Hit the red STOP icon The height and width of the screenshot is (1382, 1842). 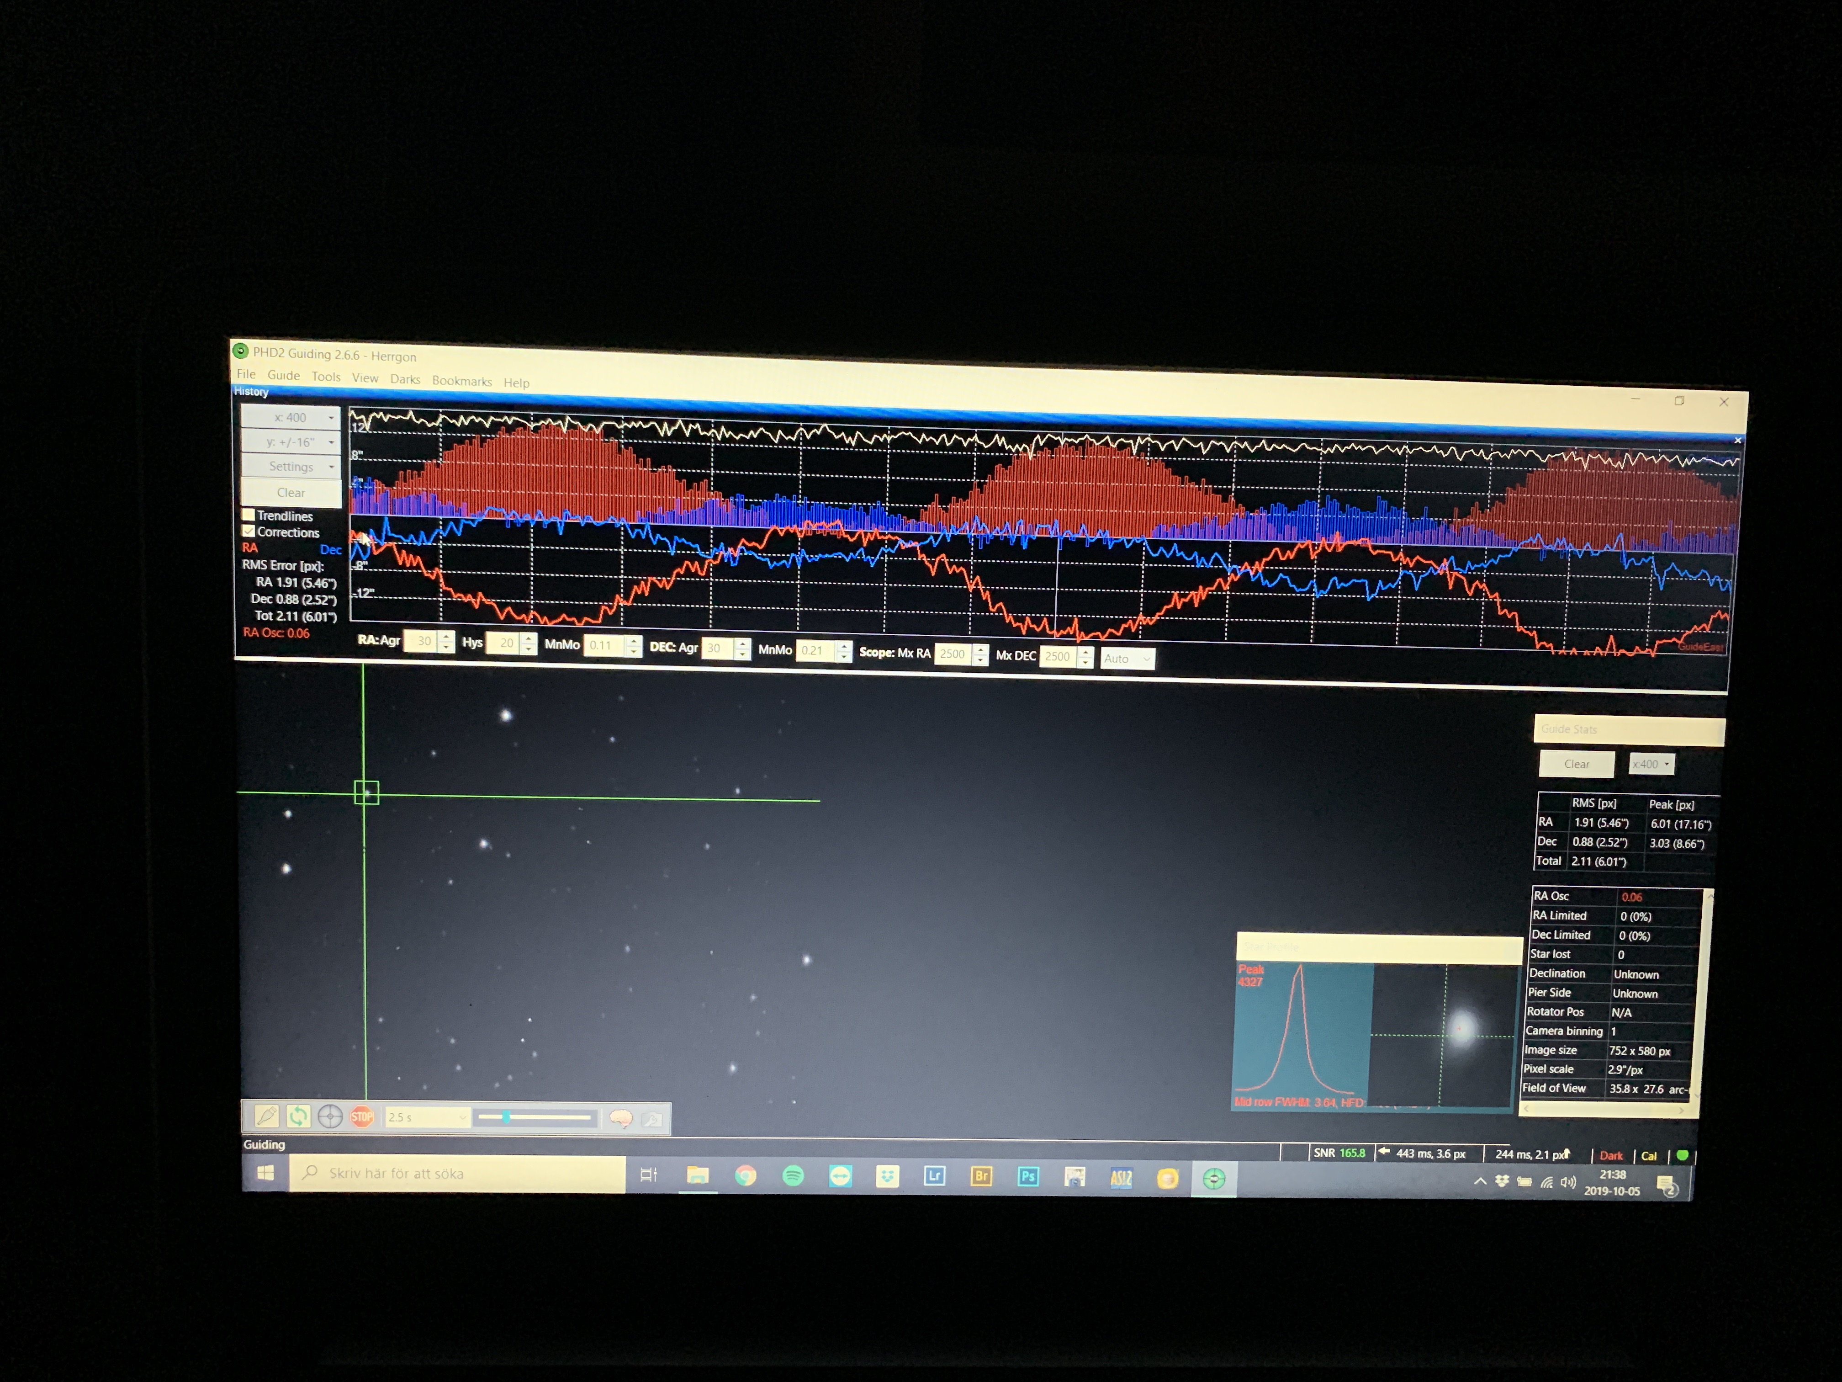point(361,1116)
